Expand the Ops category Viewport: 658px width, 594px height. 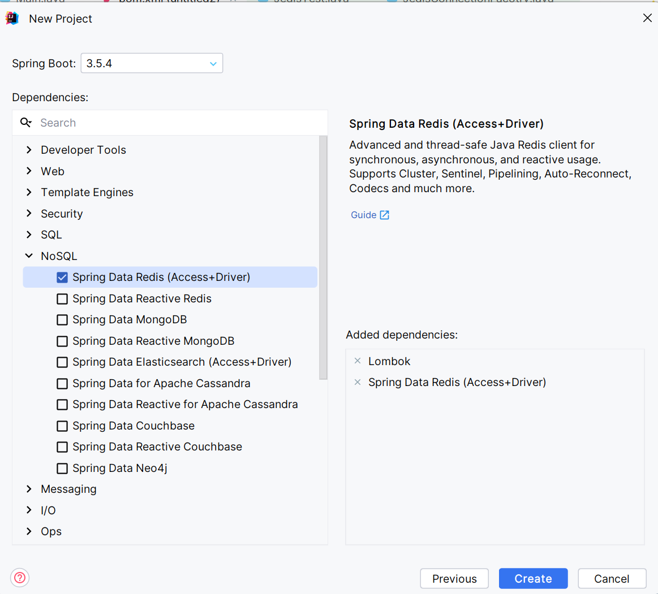pyautogui.click(x=29, y=531)
